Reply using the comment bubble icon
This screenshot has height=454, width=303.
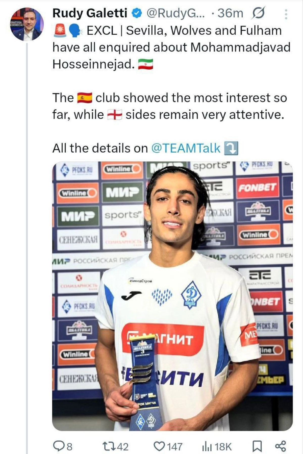(59, 446)
